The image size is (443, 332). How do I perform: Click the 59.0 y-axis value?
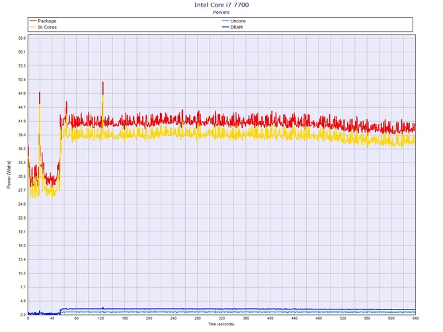22,38
